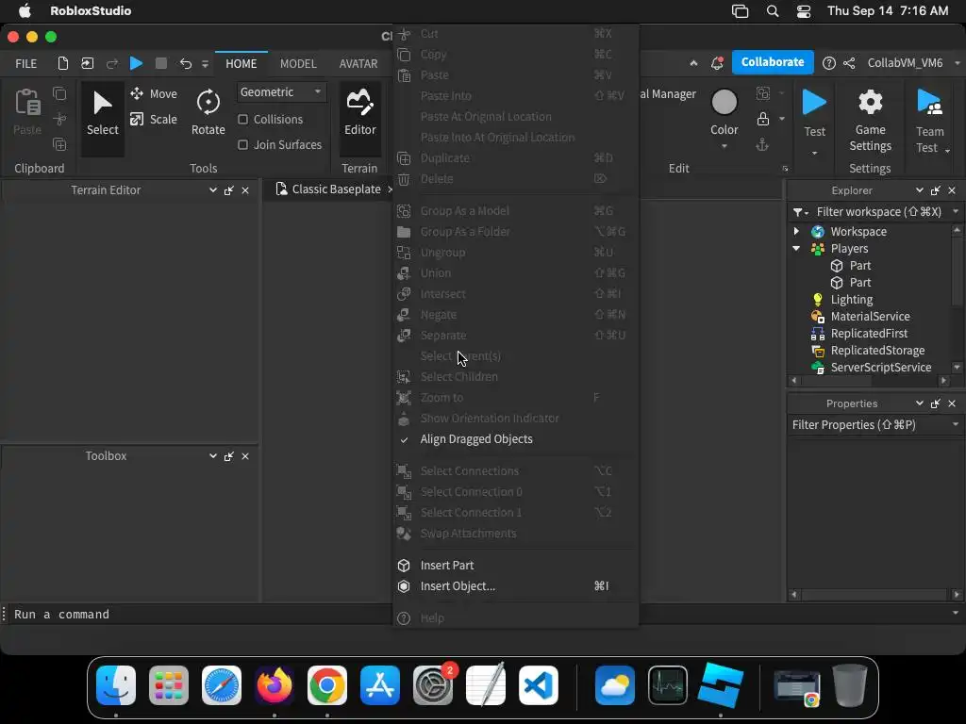Switch to the MODEL tab
966x724 pixels.
click(298, 63)
